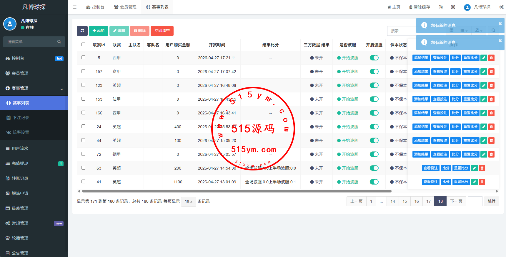Check the select-all checkbox in table header
Viewport: 506px width, 257px height.
coord(83,45)
